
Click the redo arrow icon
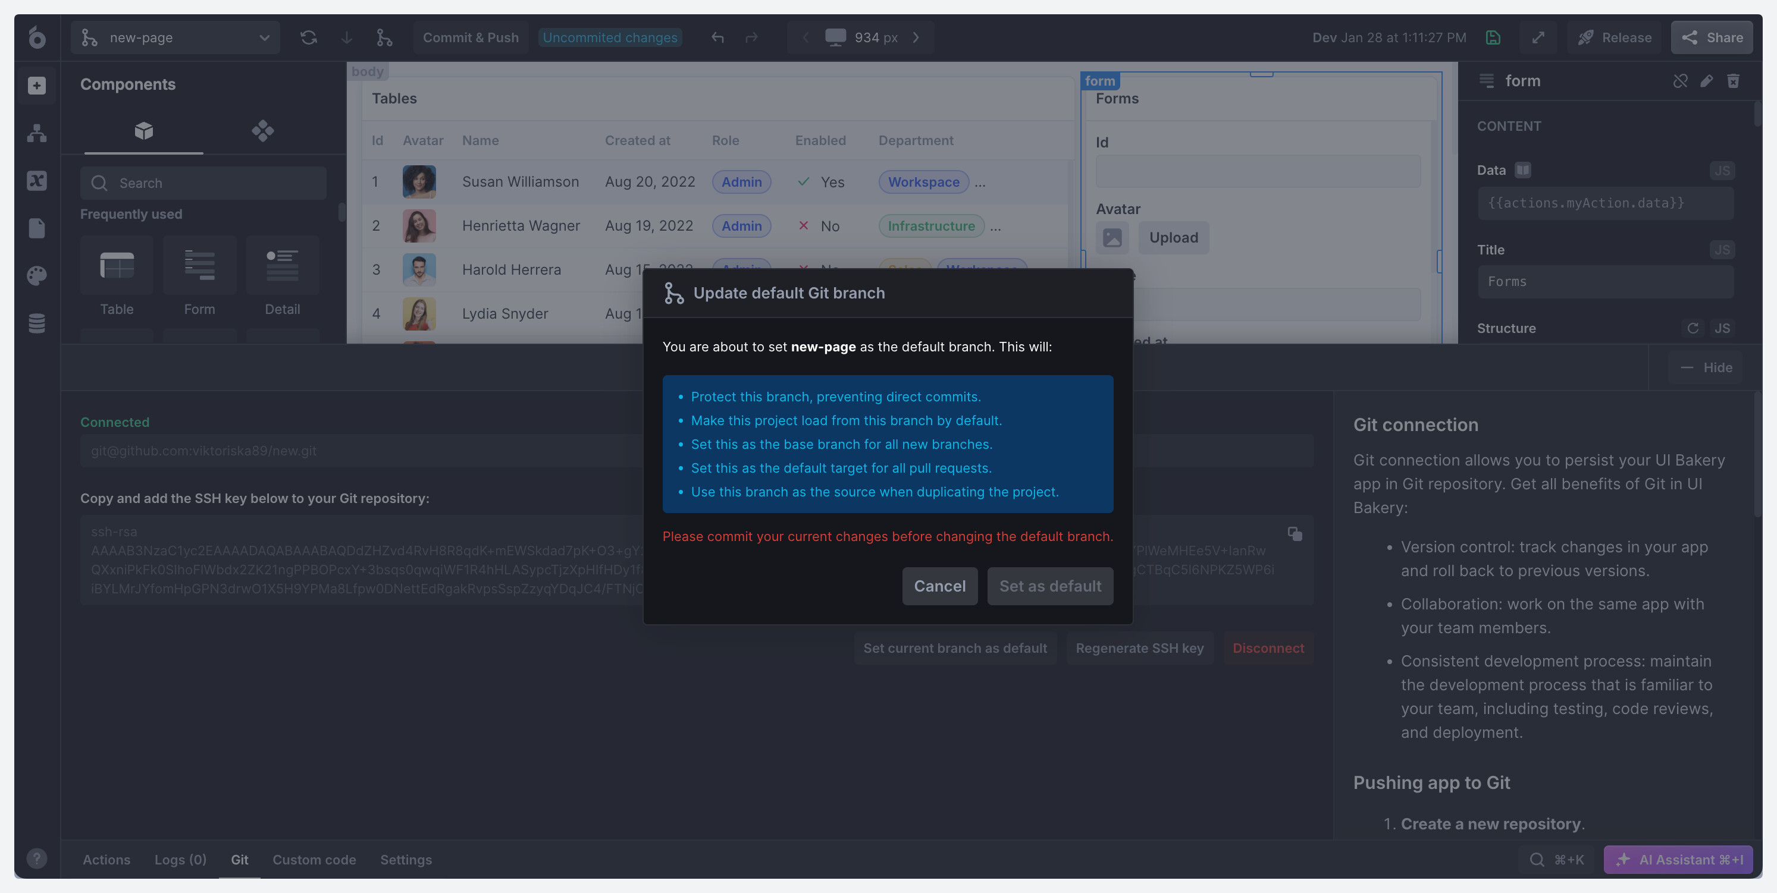(751, 37)
